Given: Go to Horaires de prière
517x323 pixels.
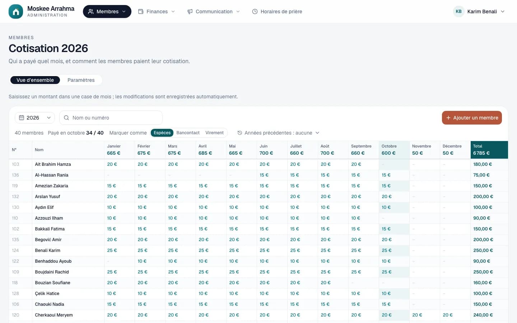Looking at the screenshot, I should 277,11.
